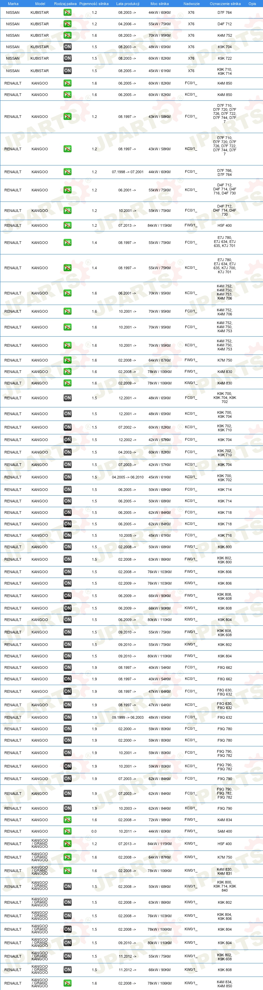Viewport: 263px width, 990px height.
Task: Click the 72kW / 98KM power cell
Action: pos(159,820)
